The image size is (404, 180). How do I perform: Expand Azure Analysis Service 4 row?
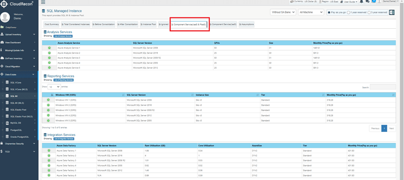pos(49,62)
